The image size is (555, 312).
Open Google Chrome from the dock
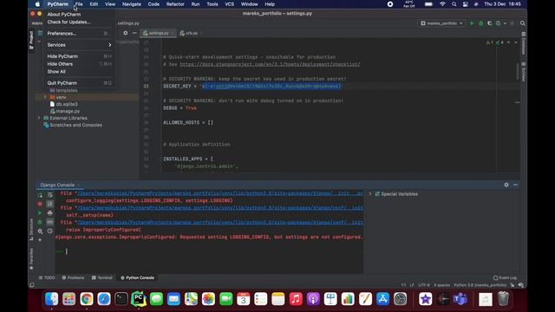click(87, 299)
